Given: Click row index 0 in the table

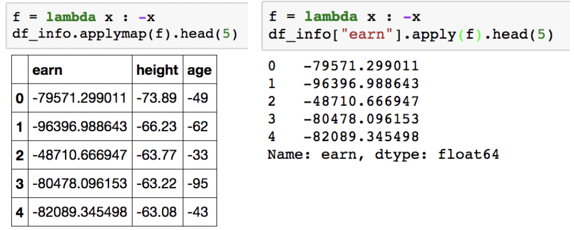Looking at the screenshot, I should 20,98.
